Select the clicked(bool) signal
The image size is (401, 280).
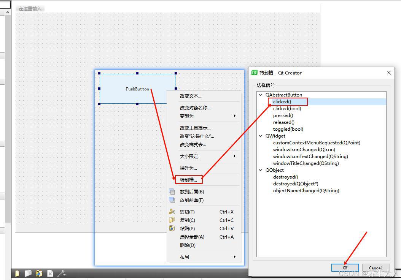[287, 109]
